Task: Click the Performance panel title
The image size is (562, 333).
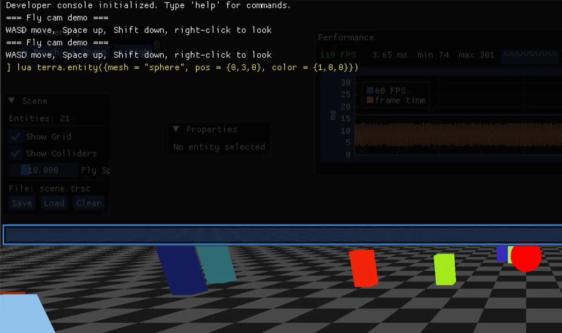Action: (346, 37)
